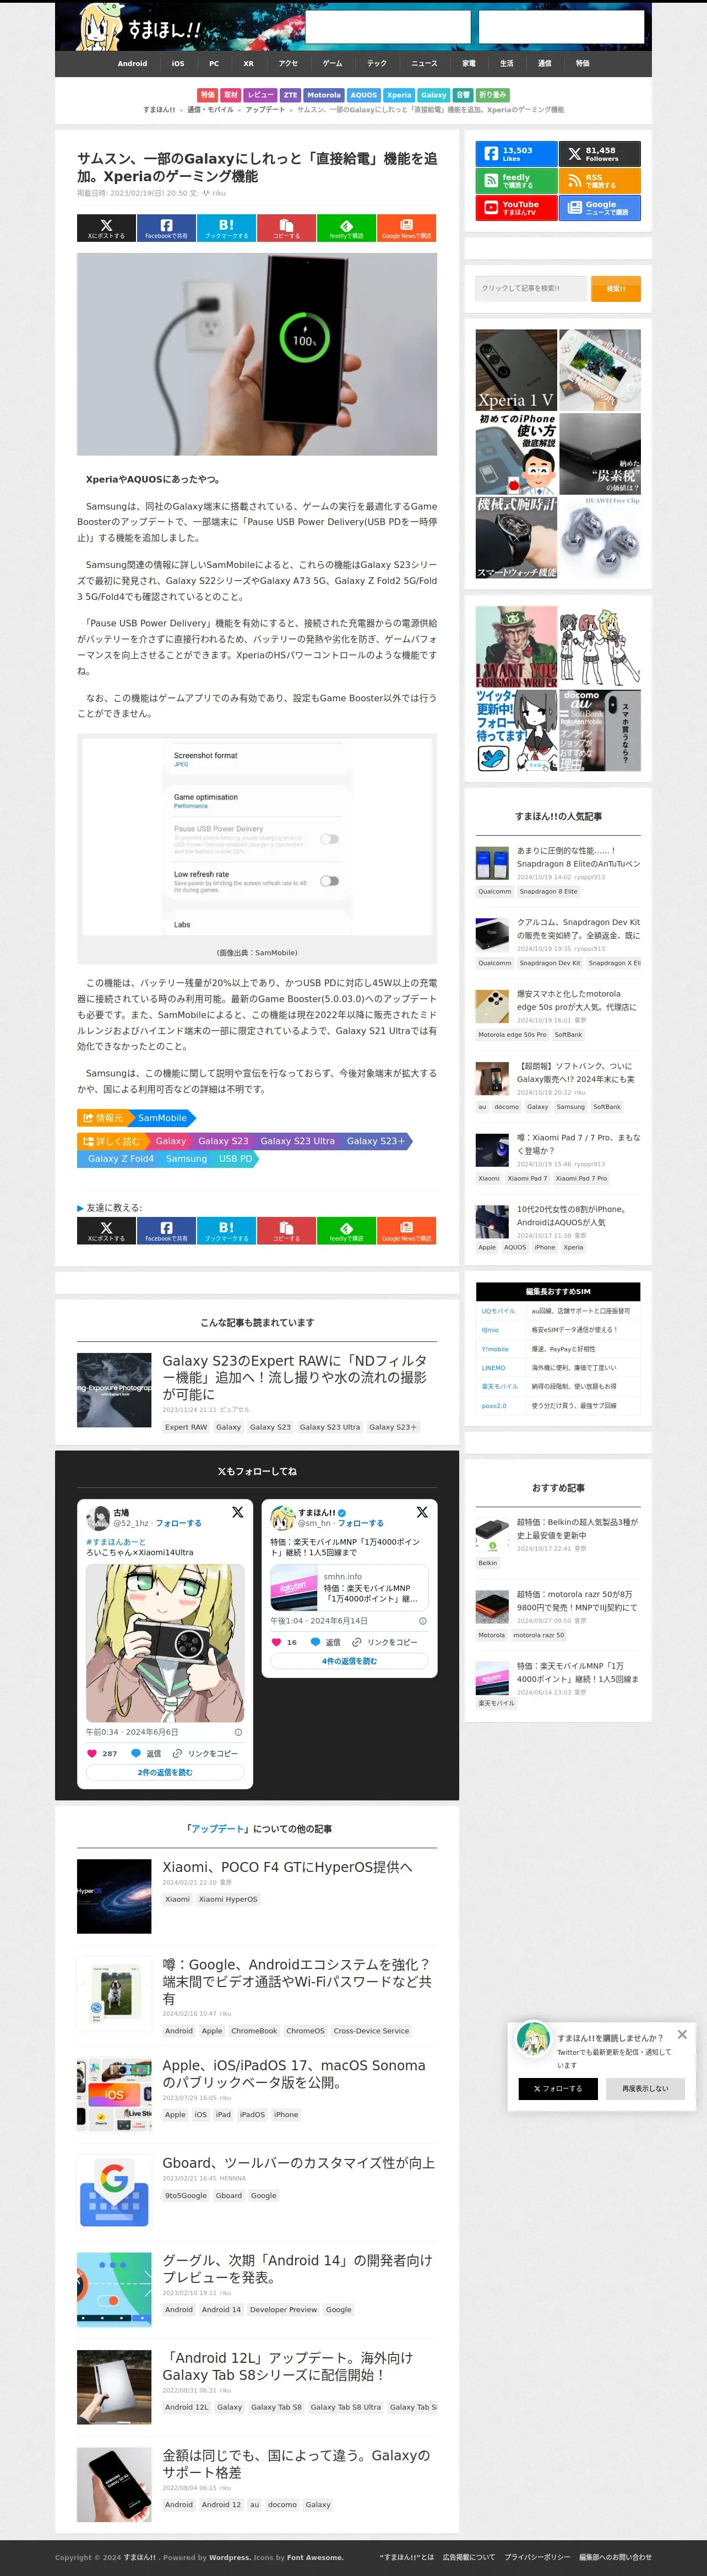Open Snapdragon 8 Elite AnTuTu popular article
Viewport: 707px width, 2576px height.
[578, 857]
